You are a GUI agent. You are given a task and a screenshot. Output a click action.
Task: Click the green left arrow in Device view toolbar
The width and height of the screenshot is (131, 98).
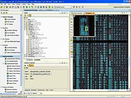[72, 22]
